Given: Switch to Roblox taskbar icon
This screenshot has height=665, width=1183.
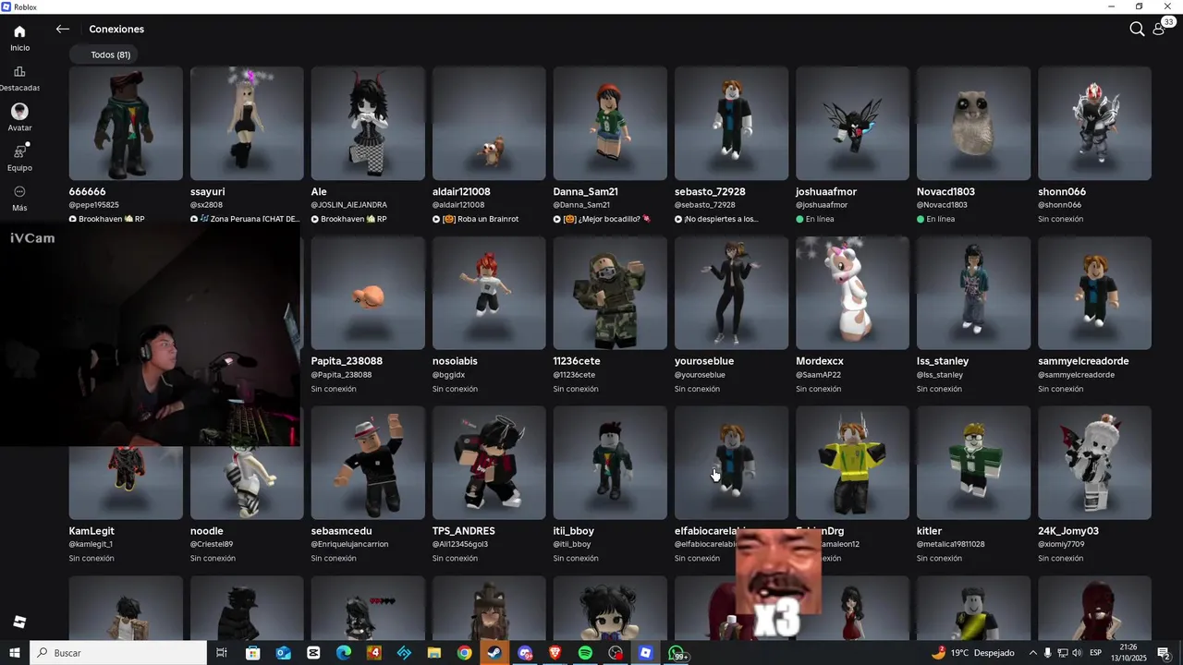Looking at the screenshot, I should 645,653.
